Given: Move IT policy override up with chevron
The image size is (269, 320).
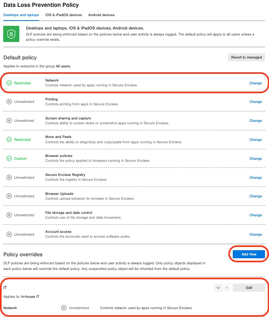Looking at the screenshot, I should (x=226, y=288).
